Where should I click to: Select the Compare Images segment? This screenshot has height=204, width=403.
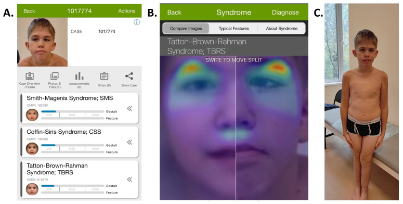click(186, 29)
